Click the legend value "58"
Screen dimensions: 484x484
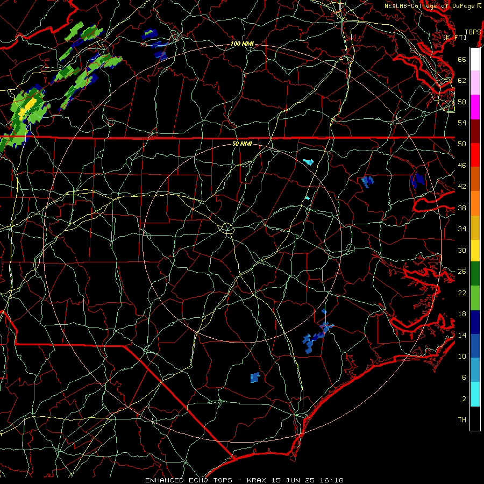point(462,102)
